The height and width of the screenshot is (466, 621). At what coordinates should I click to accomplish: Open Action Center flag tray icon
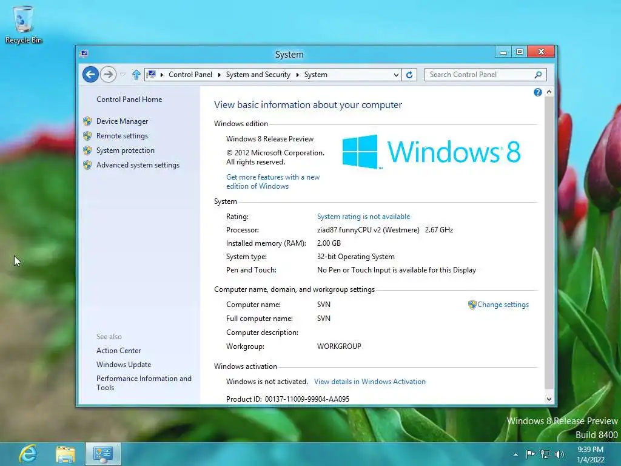[530, 454]
